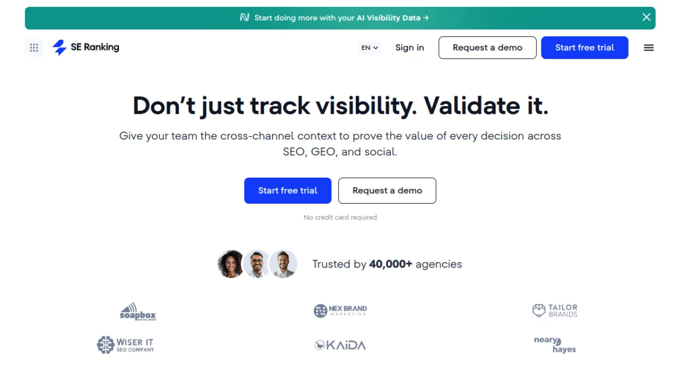Open the Sign in link
The width and height of the screenshot is (680, 383).
click(x=410, y=47)
